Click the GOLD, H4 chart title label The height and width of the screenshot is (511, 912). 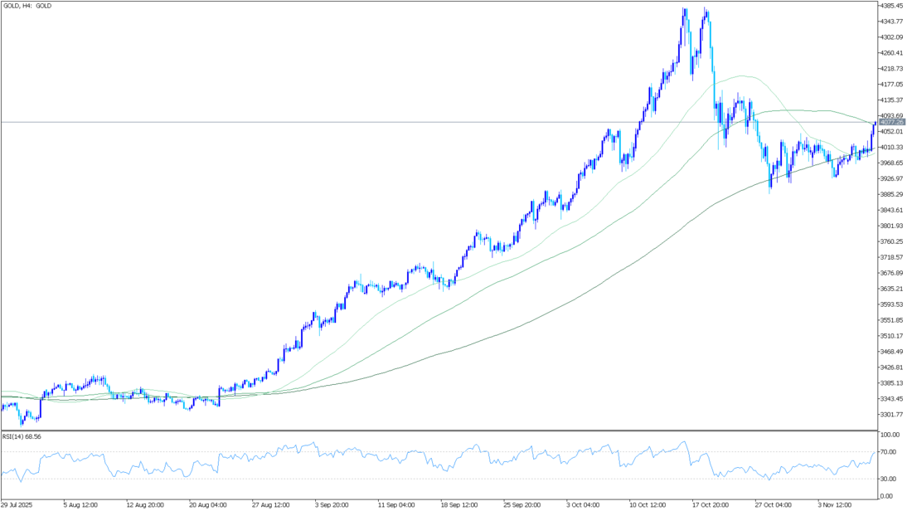(27, 6)
